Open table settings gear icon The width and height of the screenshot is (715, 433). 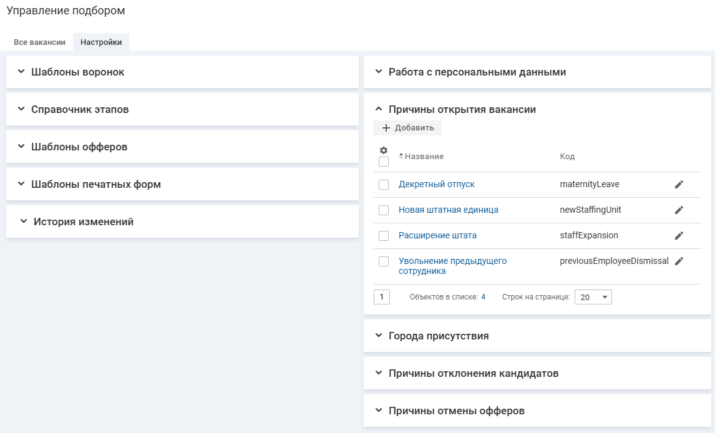384,150
